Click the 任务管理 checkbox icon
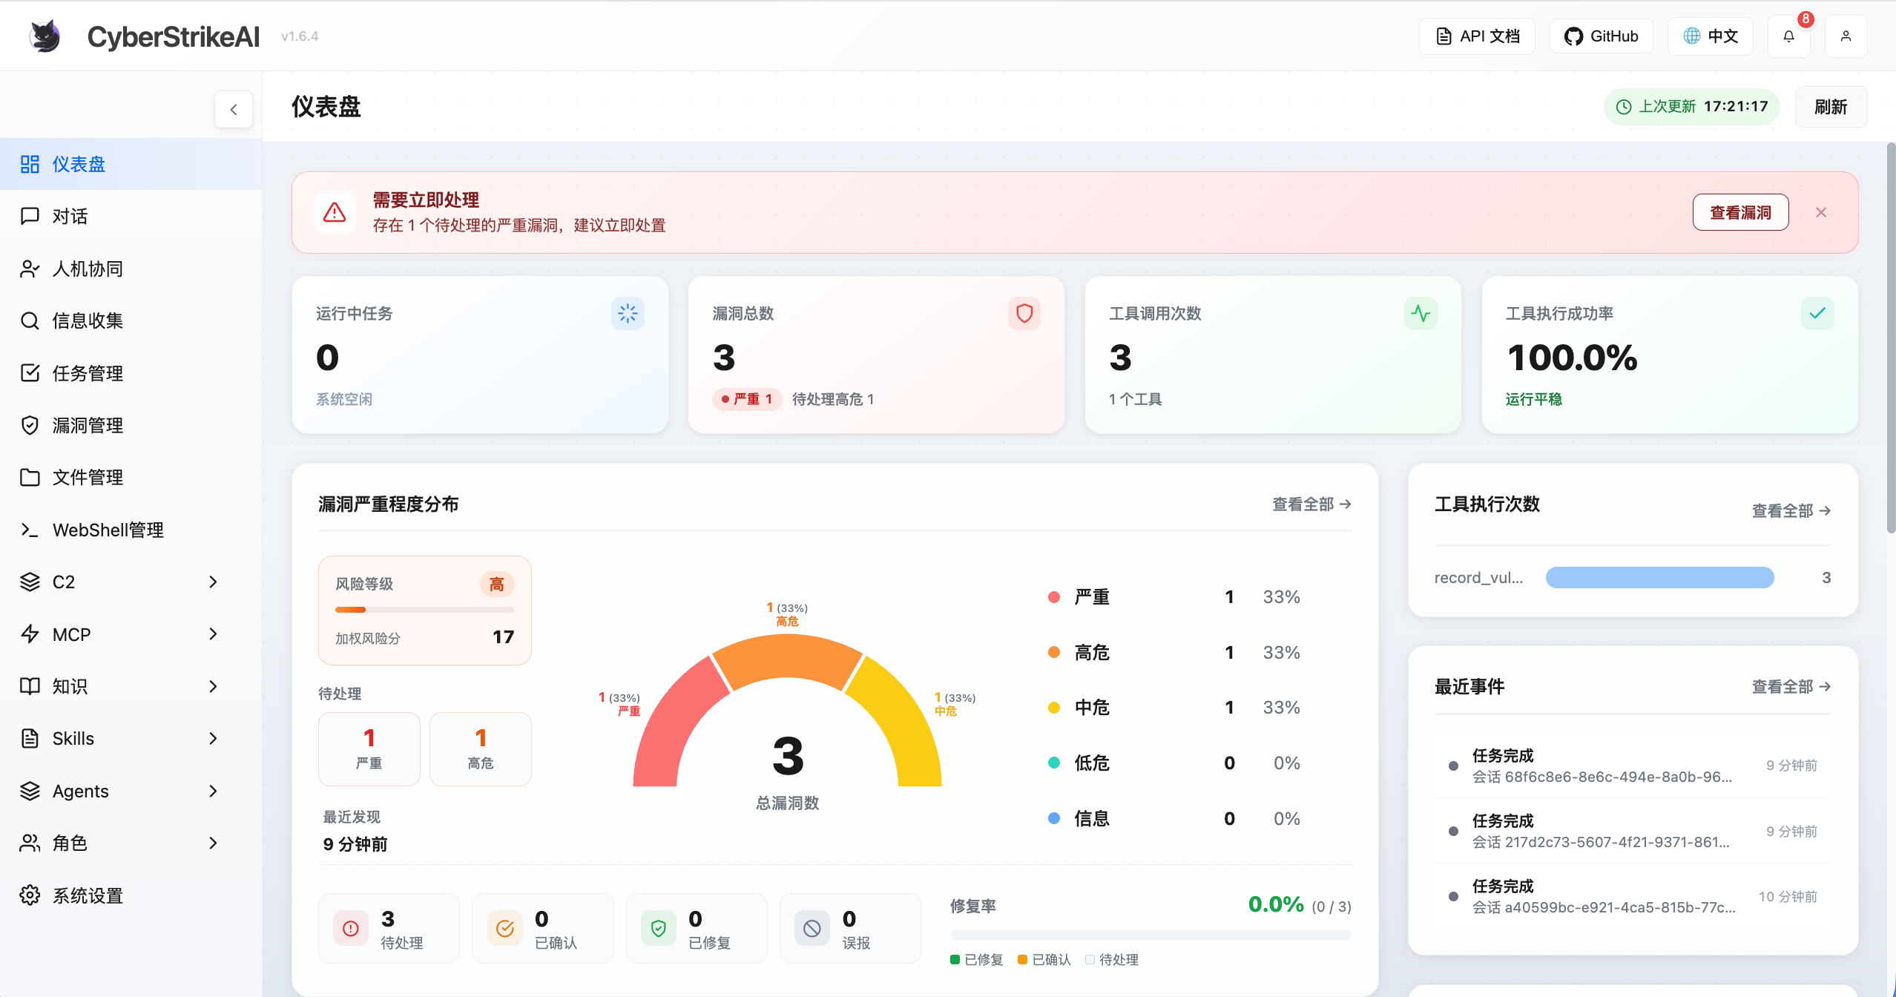This screenshot has height=997, width=1896. (x=30, y=372)
